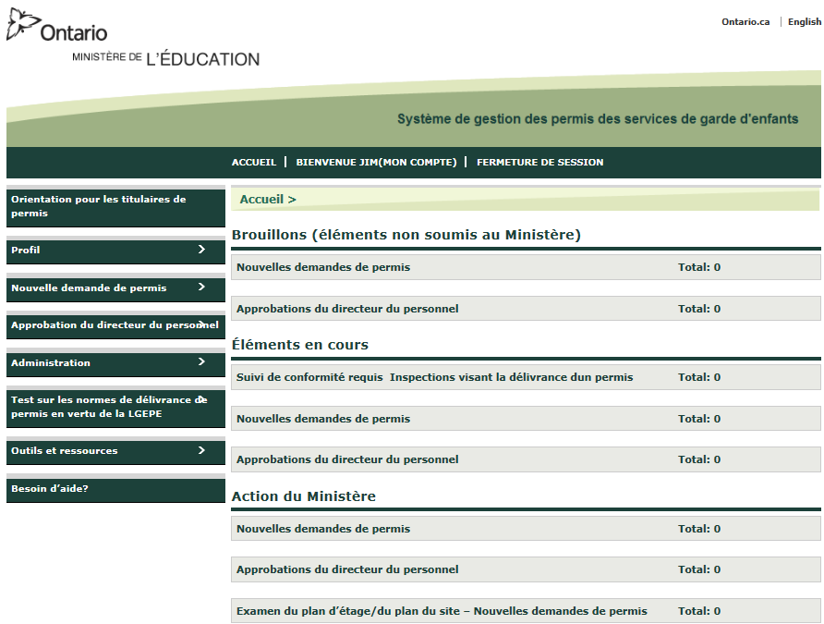Open Orientation pour les titulaires de permis
The image size is (824, 624).
click(x=115, y=208)
